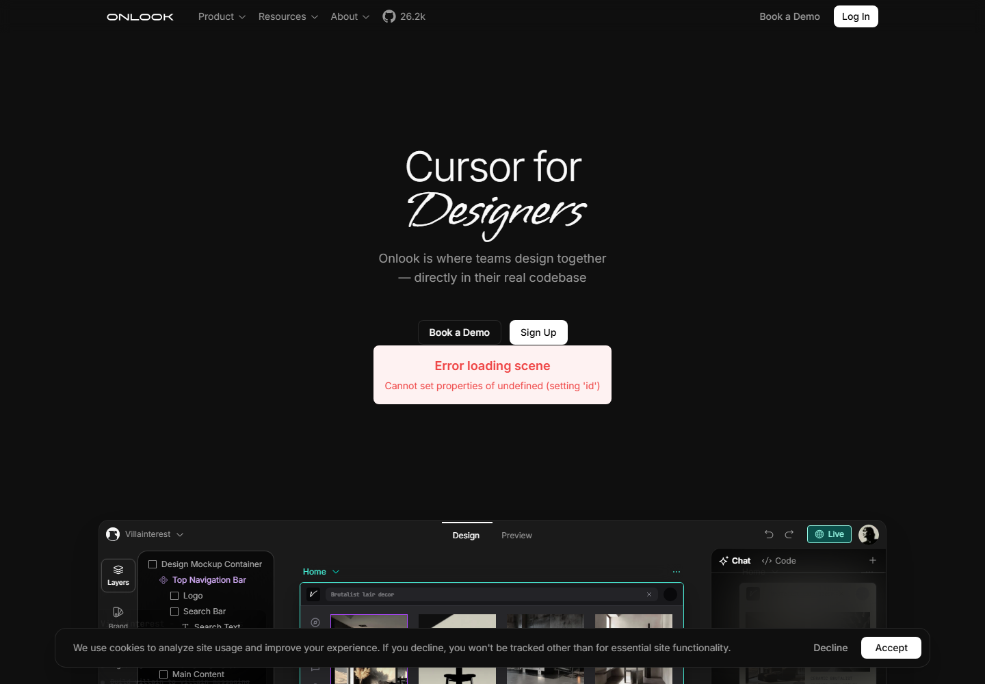Open the Chat tab
Viewport: 985px width, 684px height.
click(735, 561)
